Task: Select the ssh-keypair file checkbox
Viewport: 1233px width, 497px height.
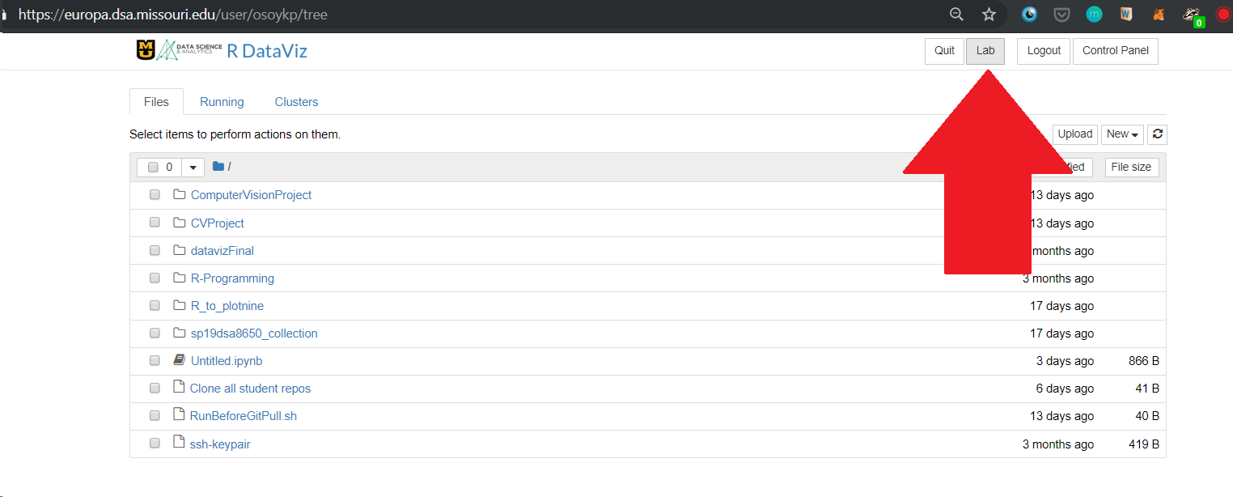Action: [155, 444]
